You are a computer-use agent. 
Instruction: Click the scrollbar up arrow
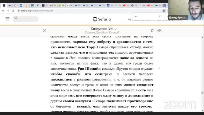point(202,37)
